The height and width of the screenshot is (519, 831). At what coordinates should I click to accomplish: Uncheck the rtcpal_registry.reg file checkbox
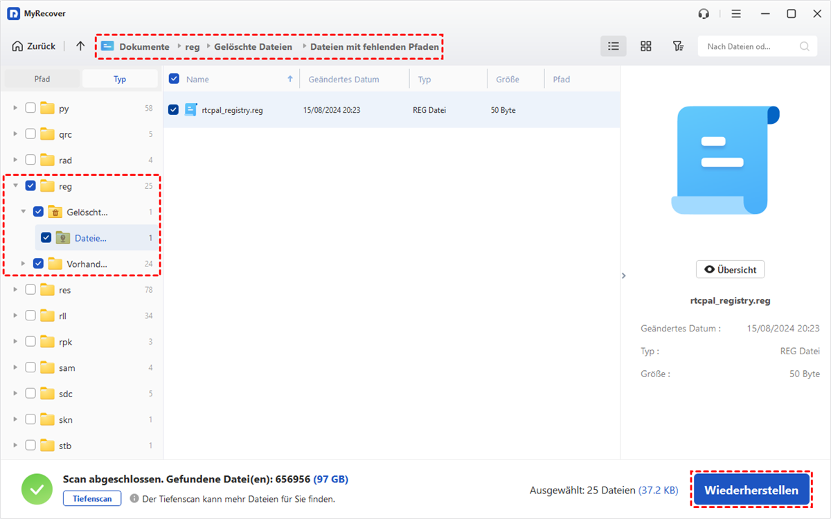point(173,110)
